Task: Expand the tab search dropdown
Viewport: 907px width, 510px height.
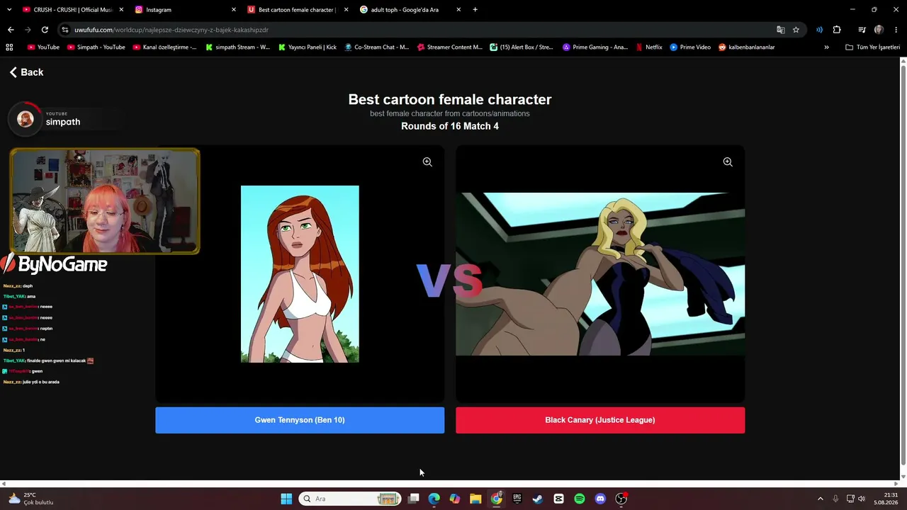Action: pyautogui.click(x=9, y=10)
